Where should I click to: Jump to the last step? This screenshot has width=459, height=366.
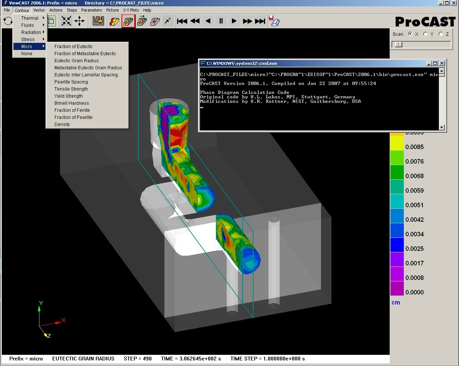(260, 21)
